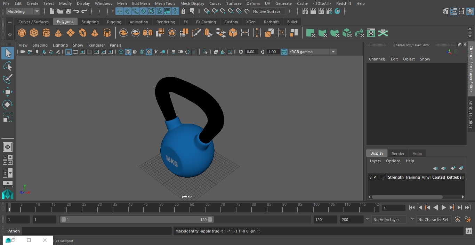Click the layer list horizontal scrollbar
475x245 pixels.
pyautogui.click(x=407, y=197)
